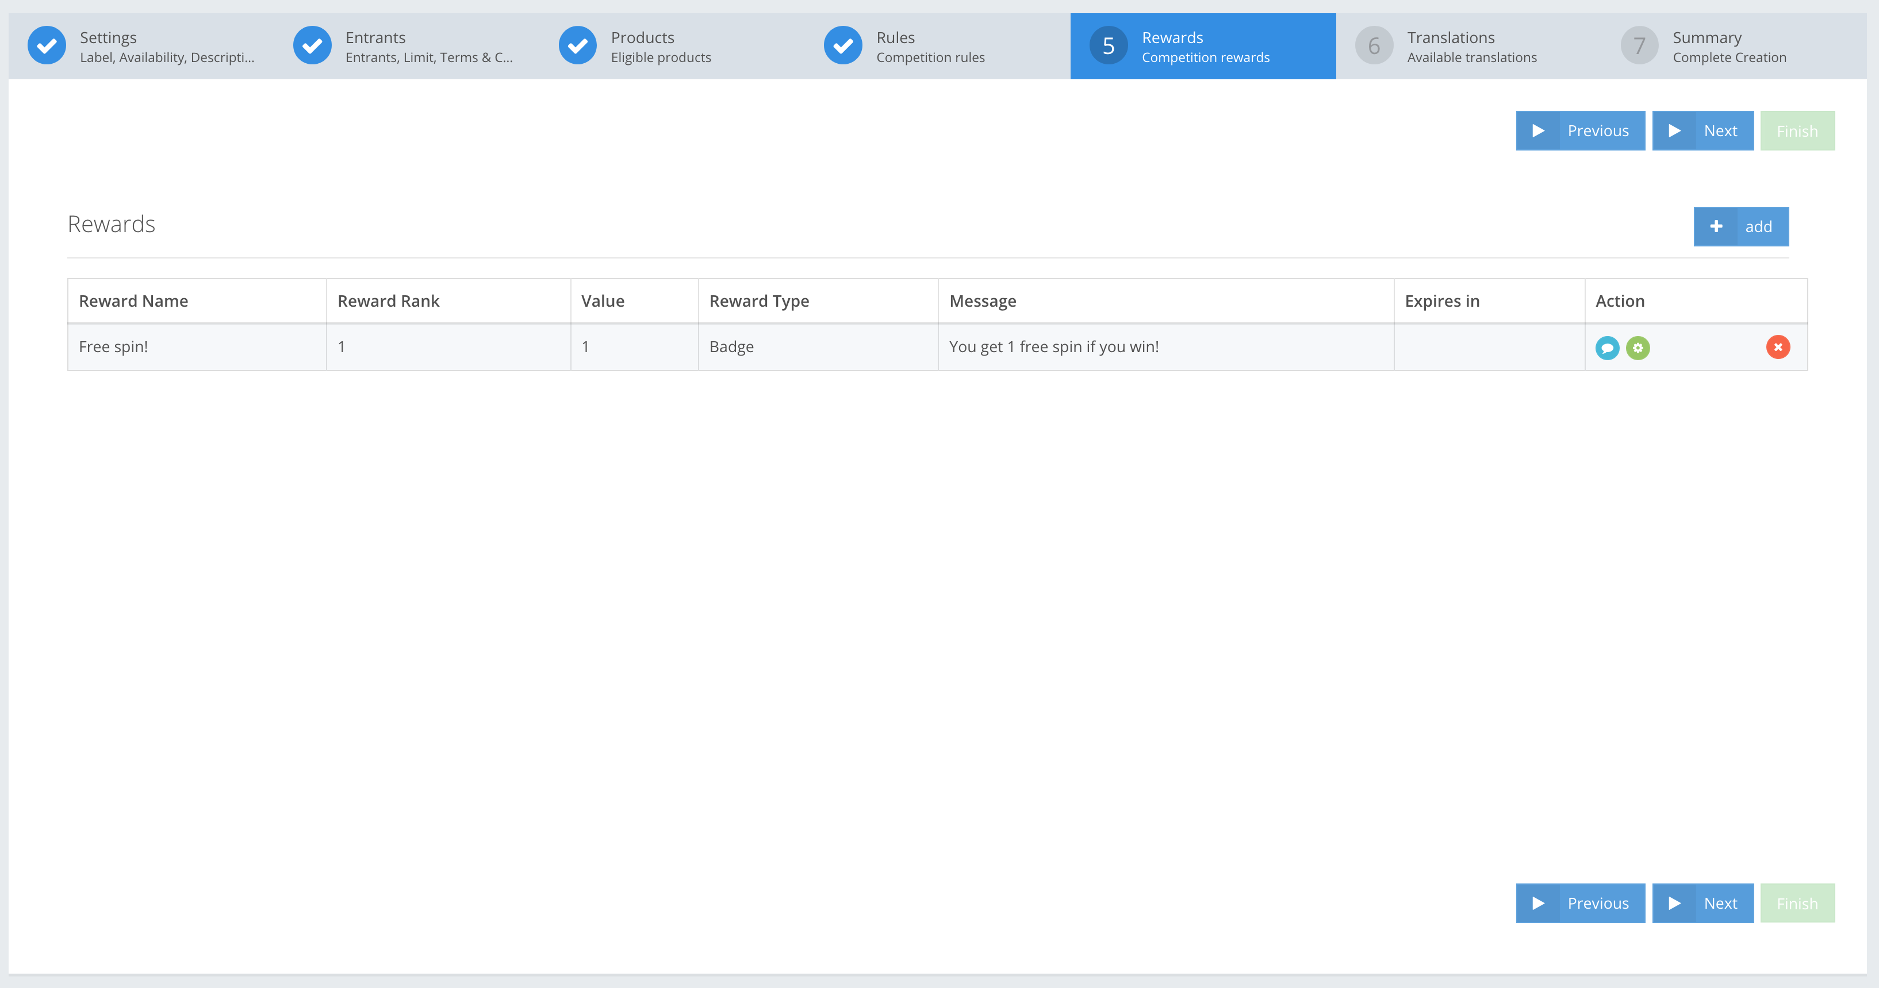Screen dimensions: 1879x988
Task: Select the active Rewards step tab
Action: (1203, 46)
